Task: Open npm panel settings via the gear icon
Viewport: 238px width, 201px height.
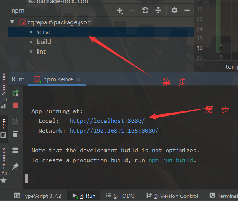Action: (174, 10)
